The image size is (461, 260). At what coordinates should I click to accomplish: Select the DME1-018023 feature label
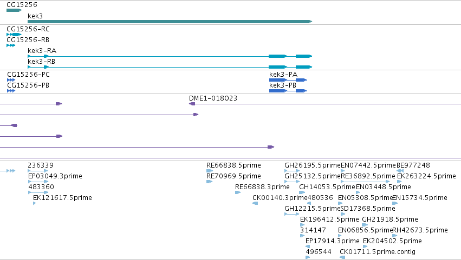pos(213,98)
